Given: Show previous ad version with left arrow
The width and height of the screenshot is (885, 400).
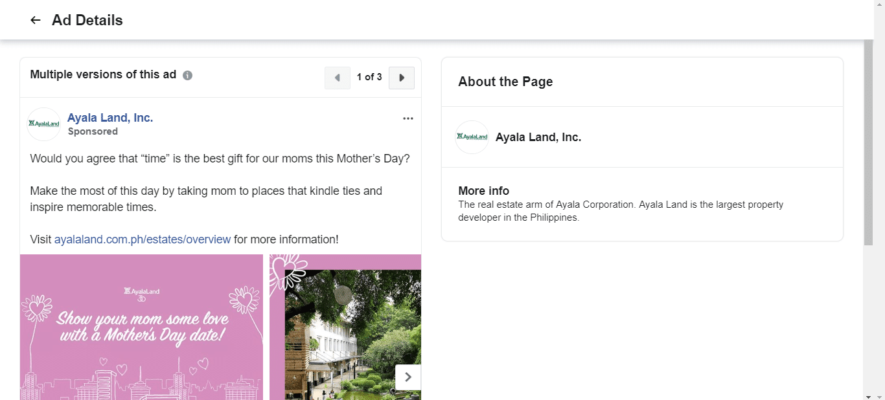Looking at the screenshot, I should (x=338, y=78).
